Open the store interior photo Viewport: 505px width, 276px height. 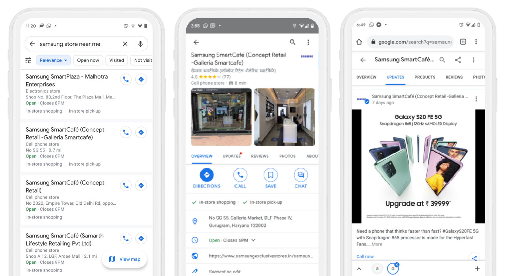coord(284,117)
